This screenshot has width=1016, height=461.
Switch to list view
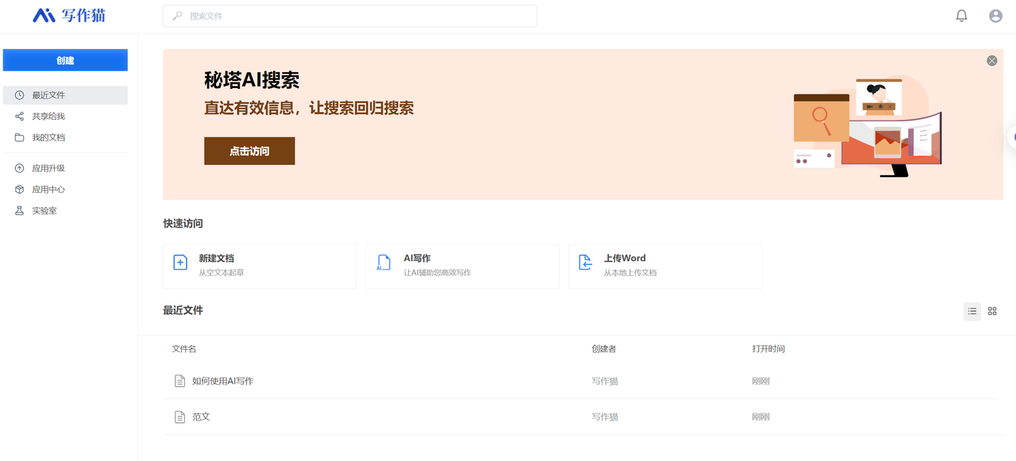pyautogui.click(x=972, y=312)
